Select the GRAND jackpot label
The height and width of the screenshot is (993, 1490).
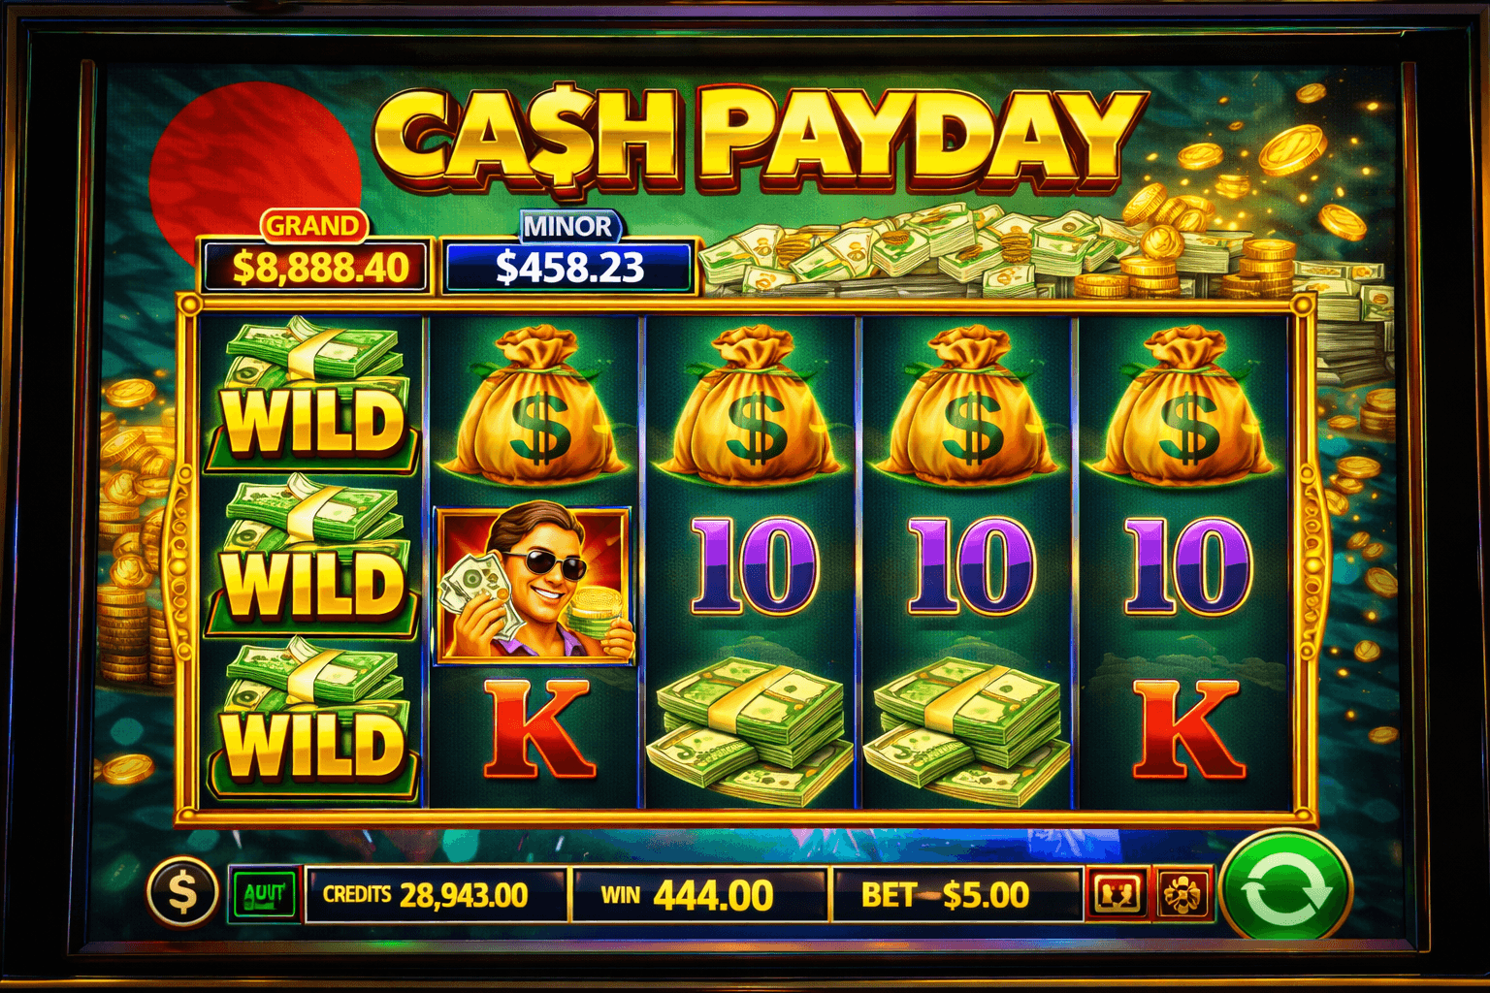pyautogui.click(x=312, y=226)
